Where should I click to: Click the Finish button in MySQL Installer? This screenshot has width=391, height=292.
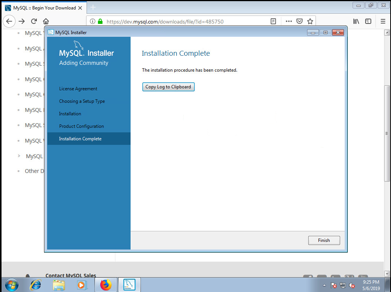pos(324,240)
